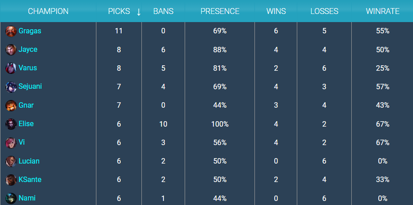Click the Elise champion portrait icon
Image resolution: width=413 pixels, height=205 pixels.
[11, 124]
